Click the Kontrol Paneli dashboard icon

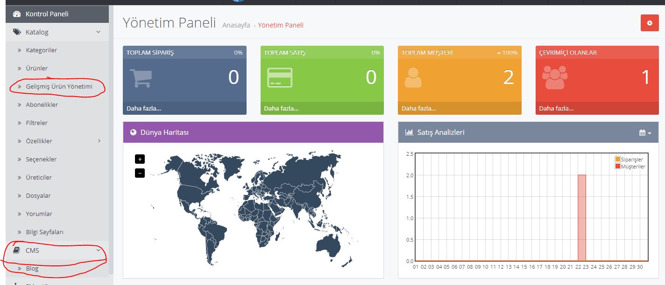[17, 14]
